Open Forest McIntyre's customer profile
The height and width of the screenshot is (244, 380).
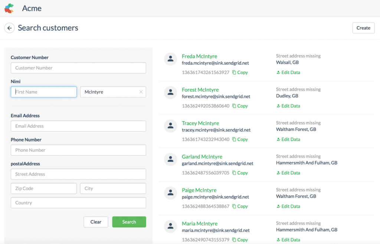tap(200, 90)
